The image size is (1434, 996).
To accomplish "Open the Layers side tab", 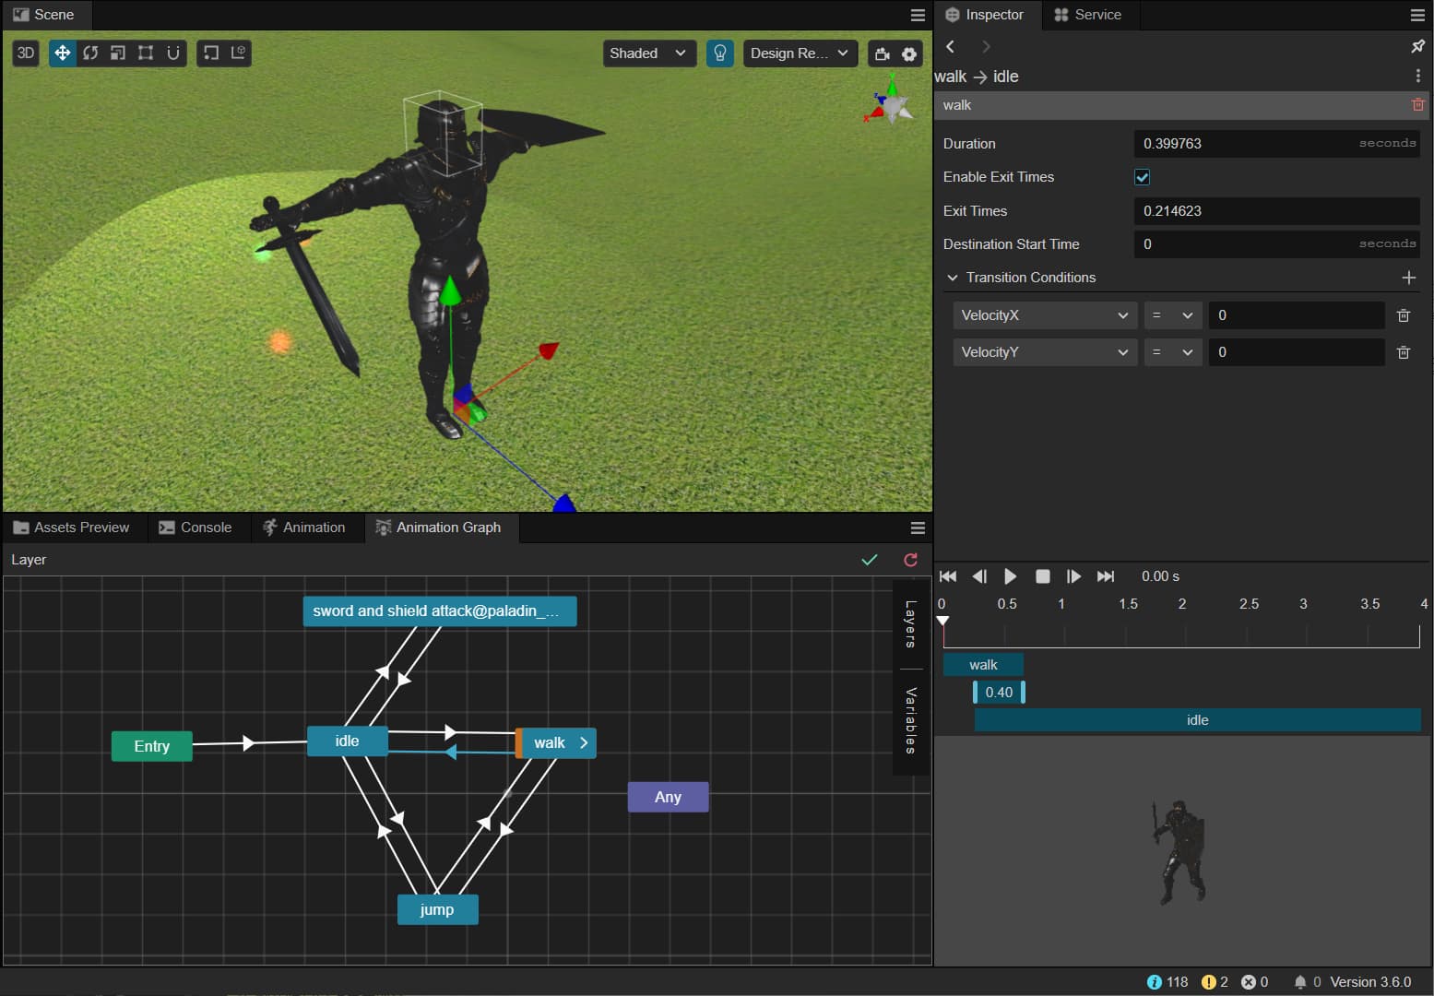I will click(910, 624).
